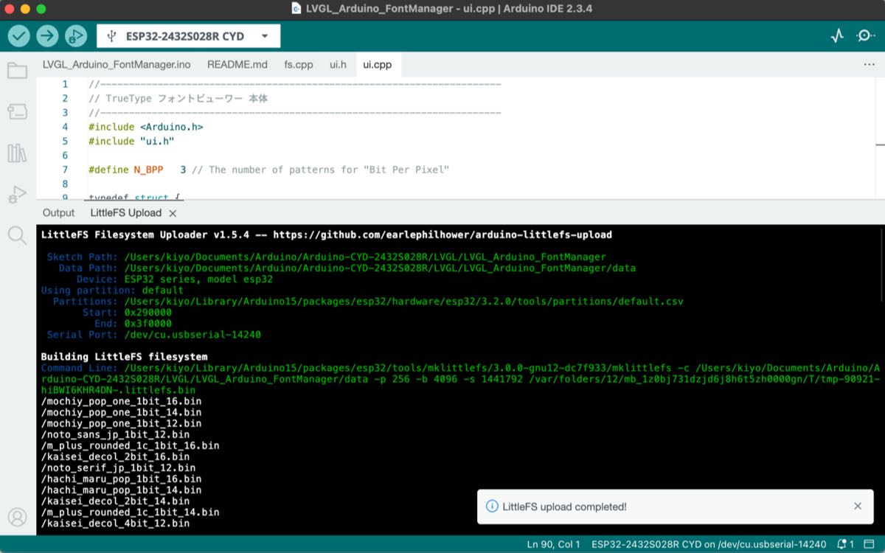
Task: Dismiss the LittleFS upload completed notification
Action: point(858,507)
